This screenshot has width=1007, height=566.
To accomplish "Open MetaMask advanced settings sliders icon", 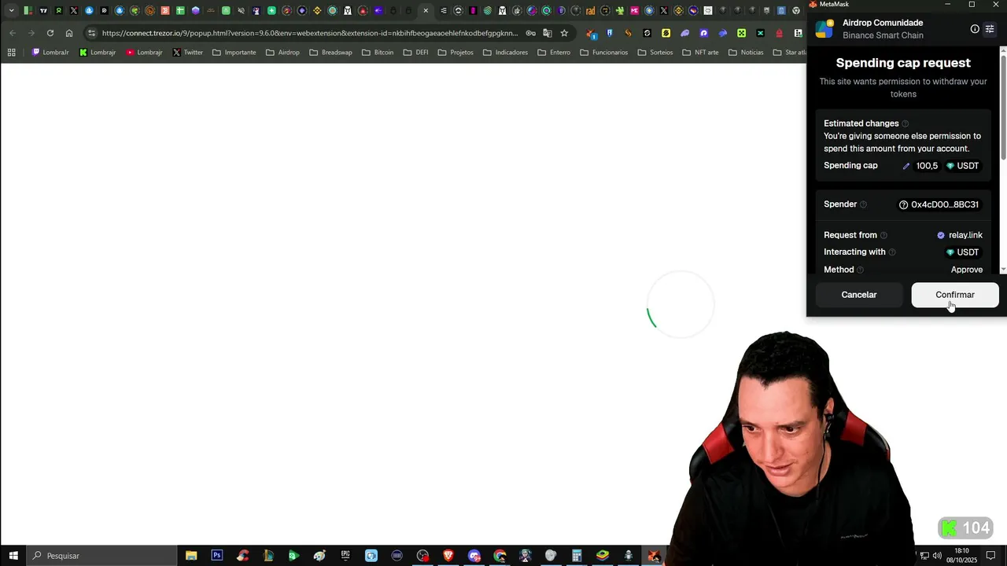I will coord(990,29).
